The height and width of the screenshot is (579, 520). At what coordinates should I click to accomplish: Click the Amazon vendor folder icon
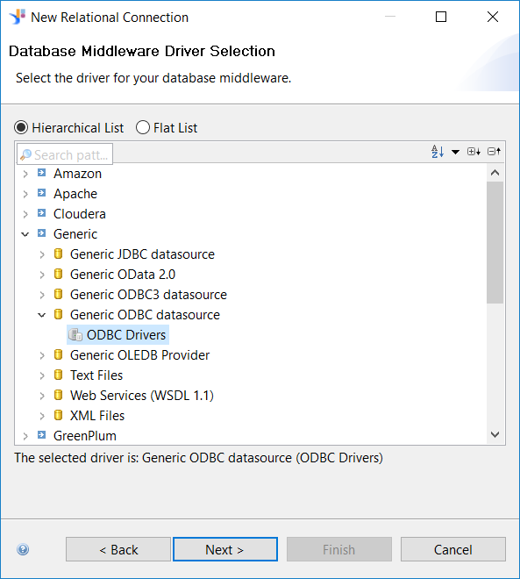(42, 173)
